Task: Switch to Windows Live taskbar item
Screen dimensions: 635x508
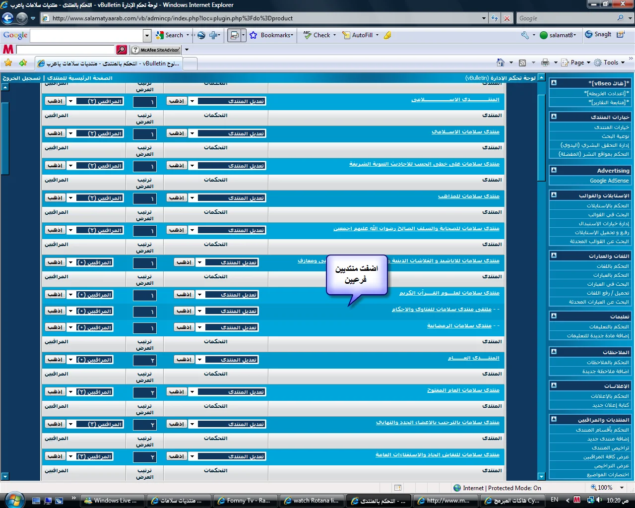Action: tap(112, 501)
